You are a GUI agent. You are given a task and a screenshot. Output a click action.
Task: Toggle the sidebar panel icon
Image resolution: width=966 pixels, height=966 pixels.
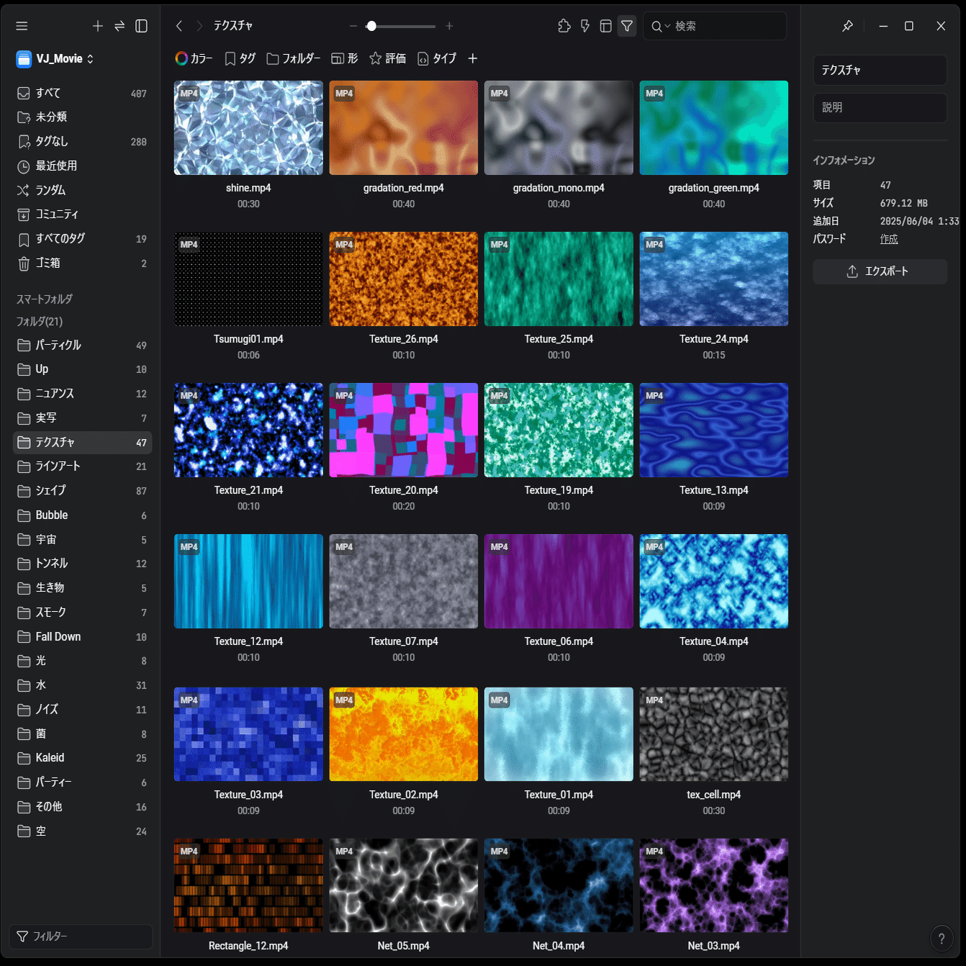pos(142,26)
